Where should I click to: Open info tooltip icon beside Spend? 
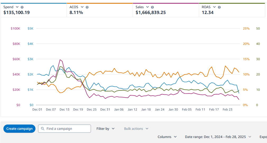[x=22, y=7]
